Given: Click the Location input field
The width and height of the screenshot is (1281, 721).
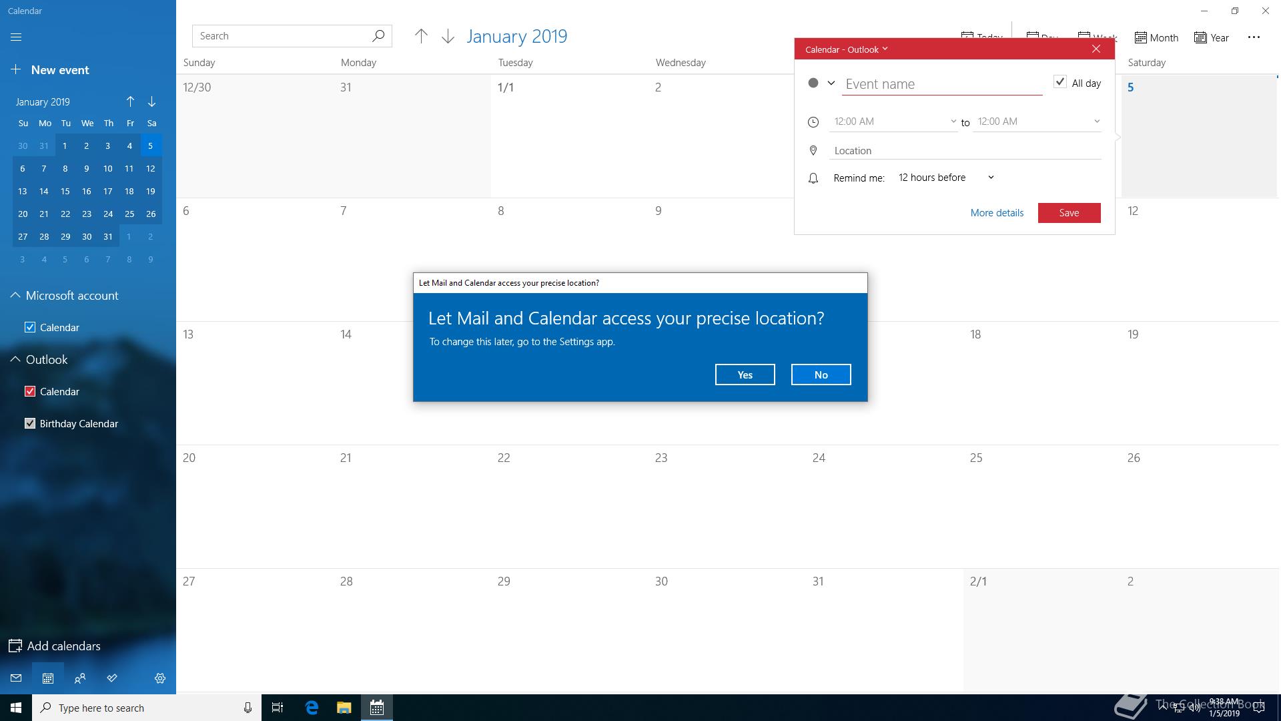Looking at the screenshot, I should pyautogui.click(x=965, y=151).
